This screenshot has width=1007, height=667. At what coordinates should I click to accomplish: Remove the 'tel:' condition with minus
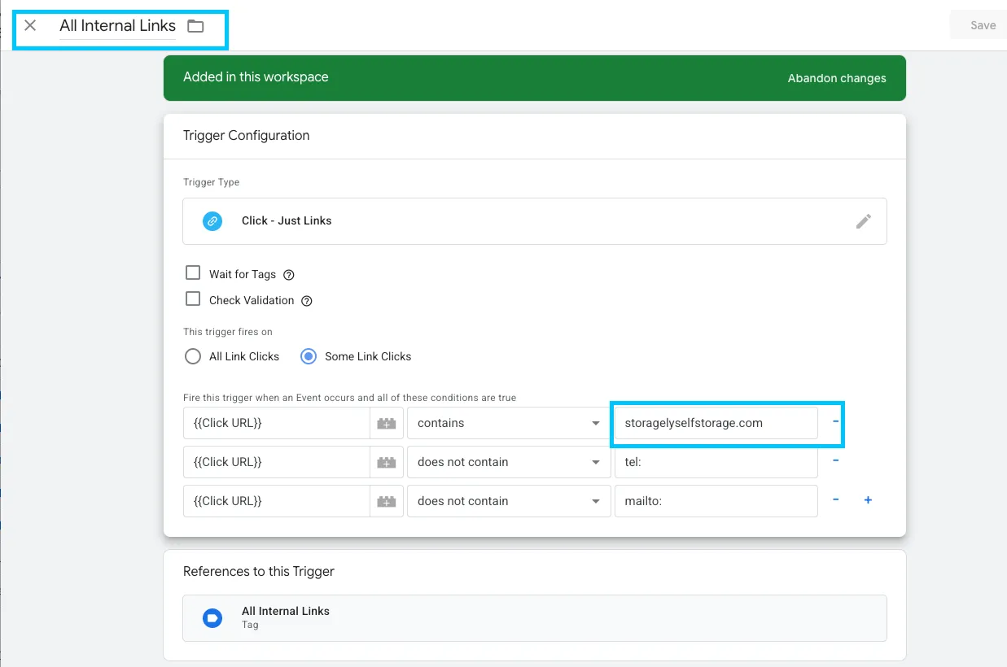835,461
